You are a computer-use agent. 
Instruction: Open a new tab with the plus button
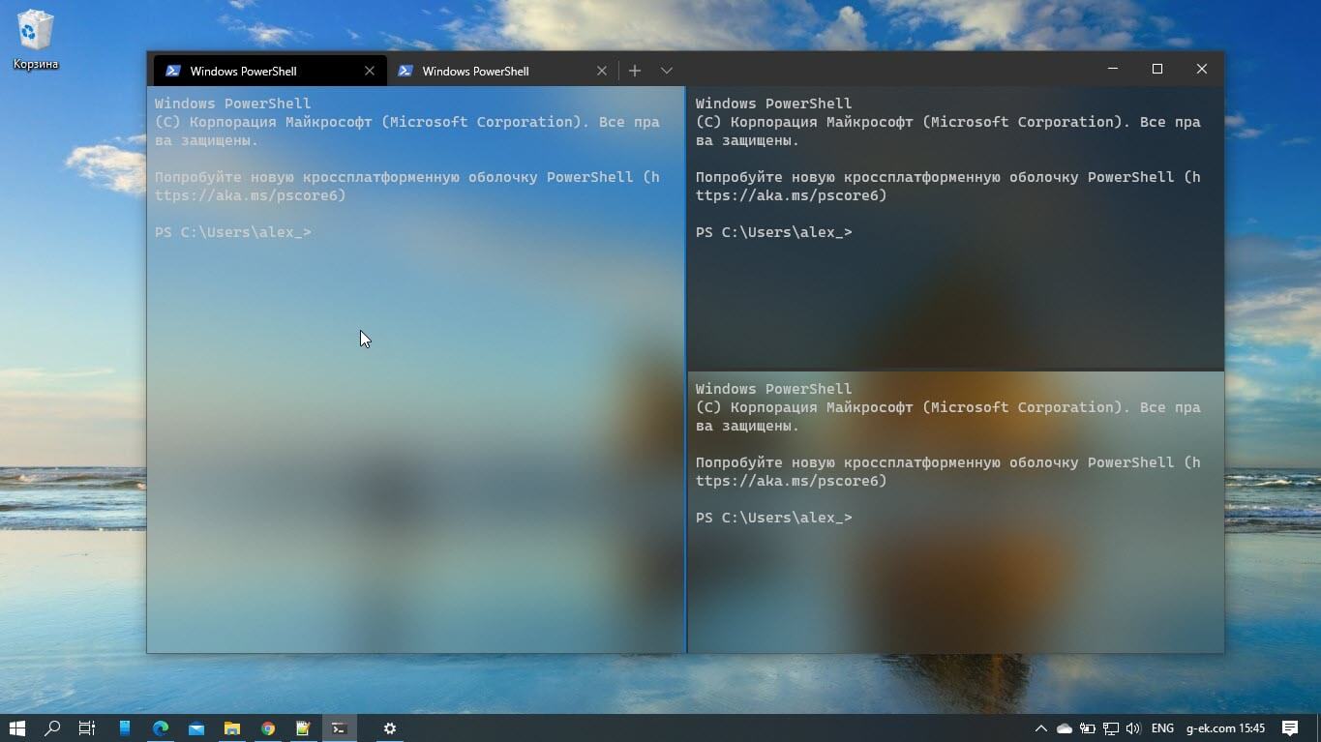click(635, 71)
